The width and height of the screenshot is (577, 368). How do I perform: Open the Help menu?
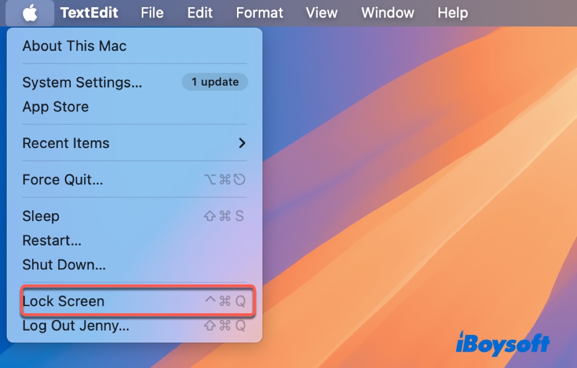tap(452, 13)
